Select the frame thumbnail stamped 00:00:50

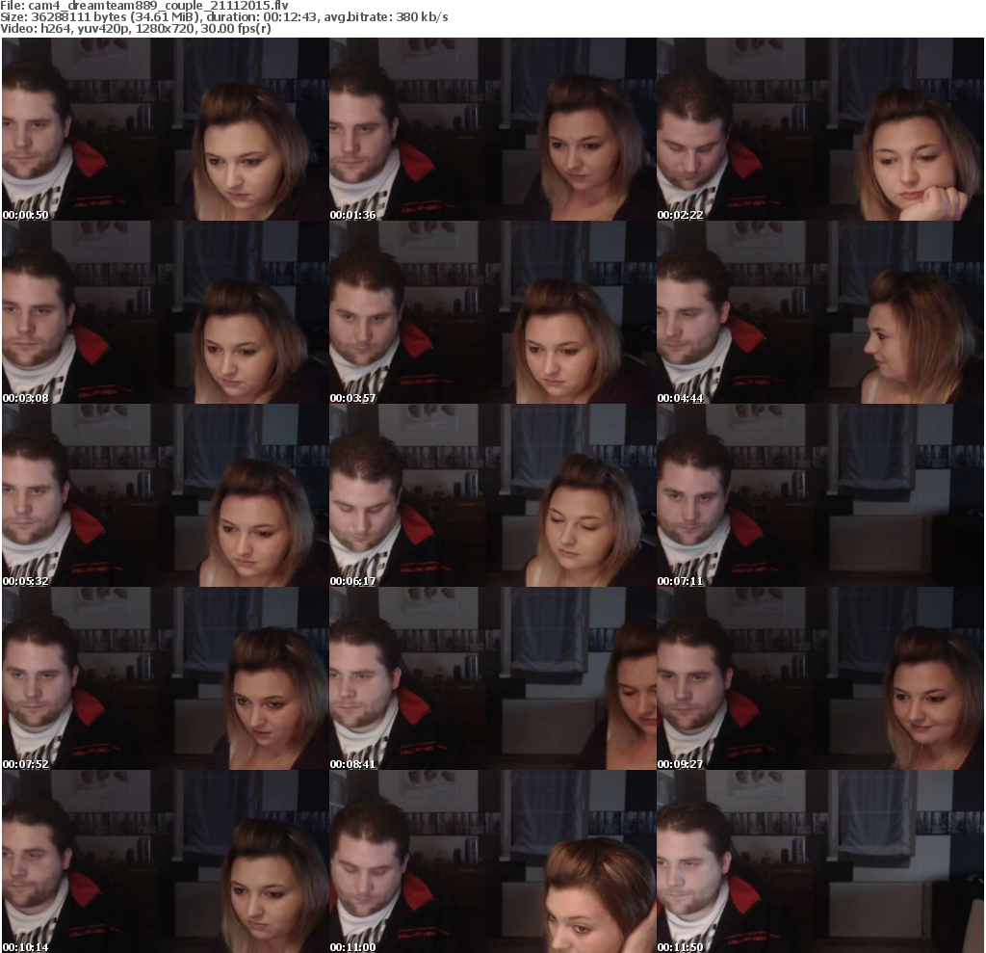pyautogui.click(x=166, y=129)
